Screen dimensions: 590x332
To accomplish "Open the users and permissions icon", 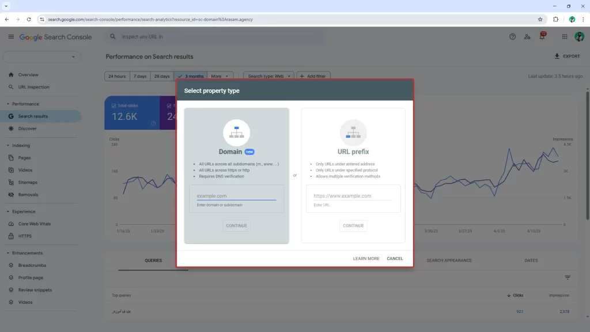I will point(527,36).
